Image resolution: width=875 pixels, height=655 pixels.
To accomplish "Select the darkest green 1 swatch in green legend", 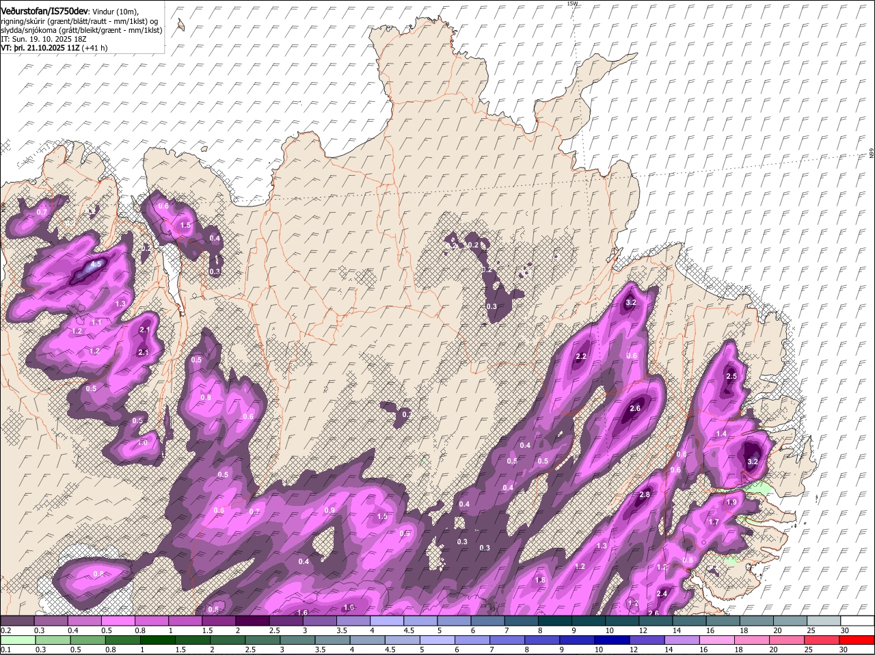I will coord(157,640).
